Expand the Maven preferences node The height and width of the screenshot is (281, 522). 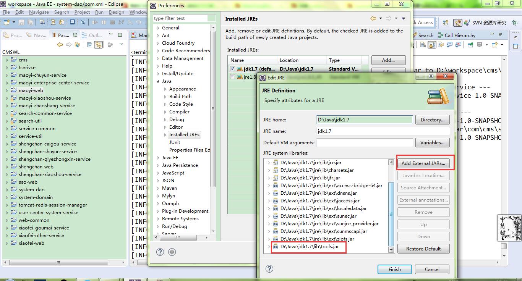point(158,188)
